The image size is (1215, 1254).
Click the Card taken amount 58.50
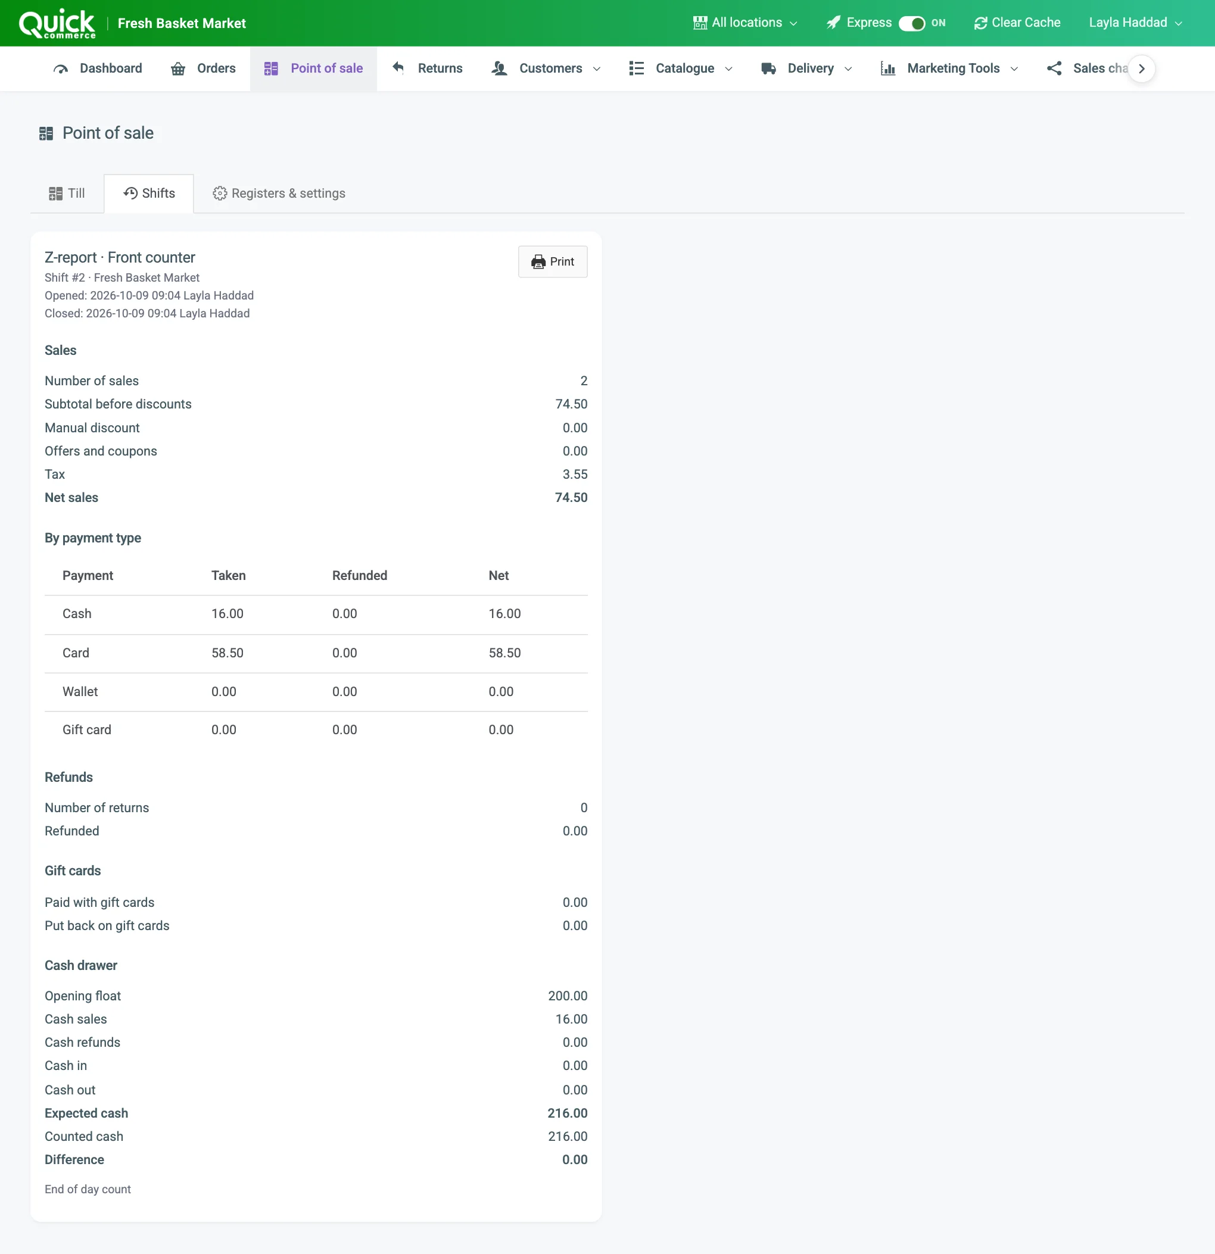[x=228, y=653]
